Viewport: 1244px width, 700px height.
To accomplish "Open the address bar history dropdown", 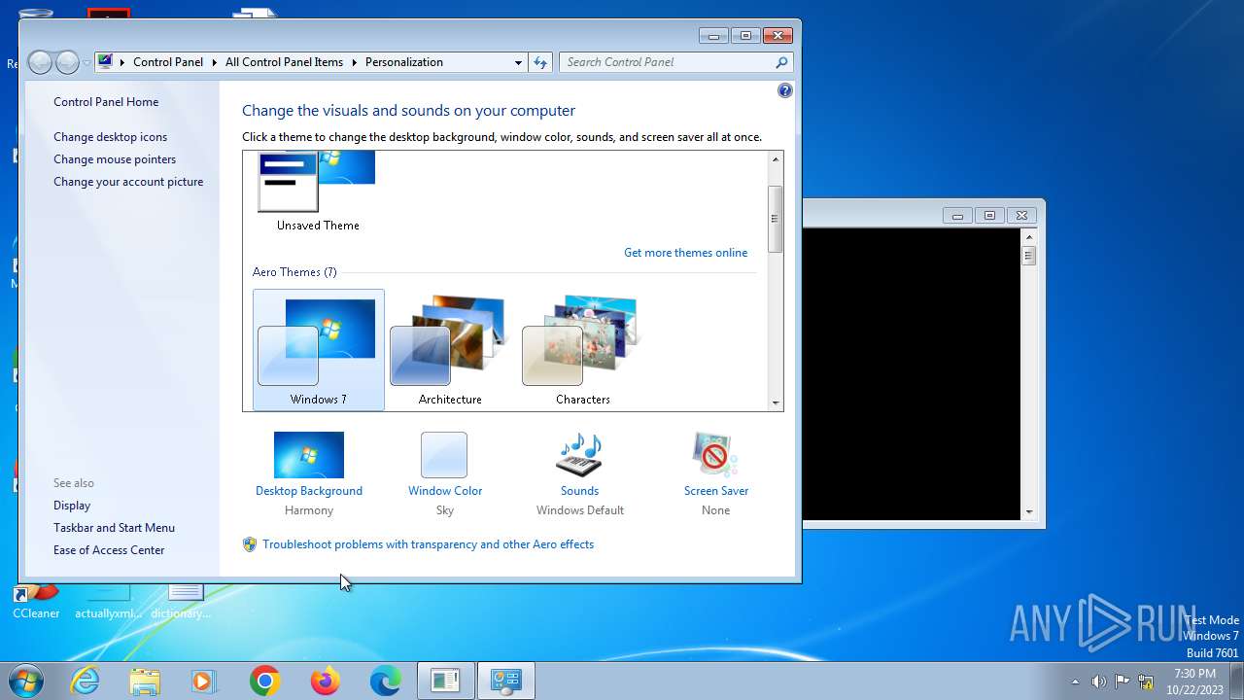I will click(x=518, y=62).
